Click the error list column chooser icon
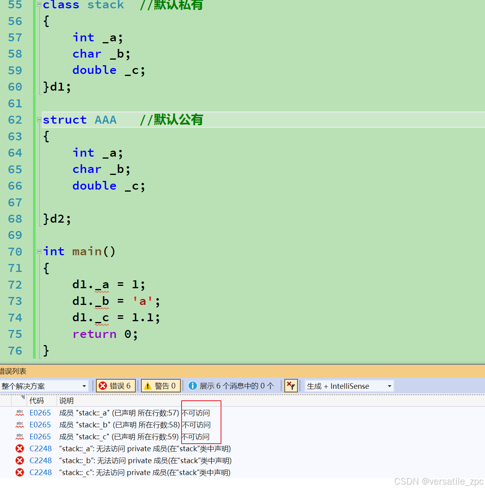485x489 pixels. point(23,397)
